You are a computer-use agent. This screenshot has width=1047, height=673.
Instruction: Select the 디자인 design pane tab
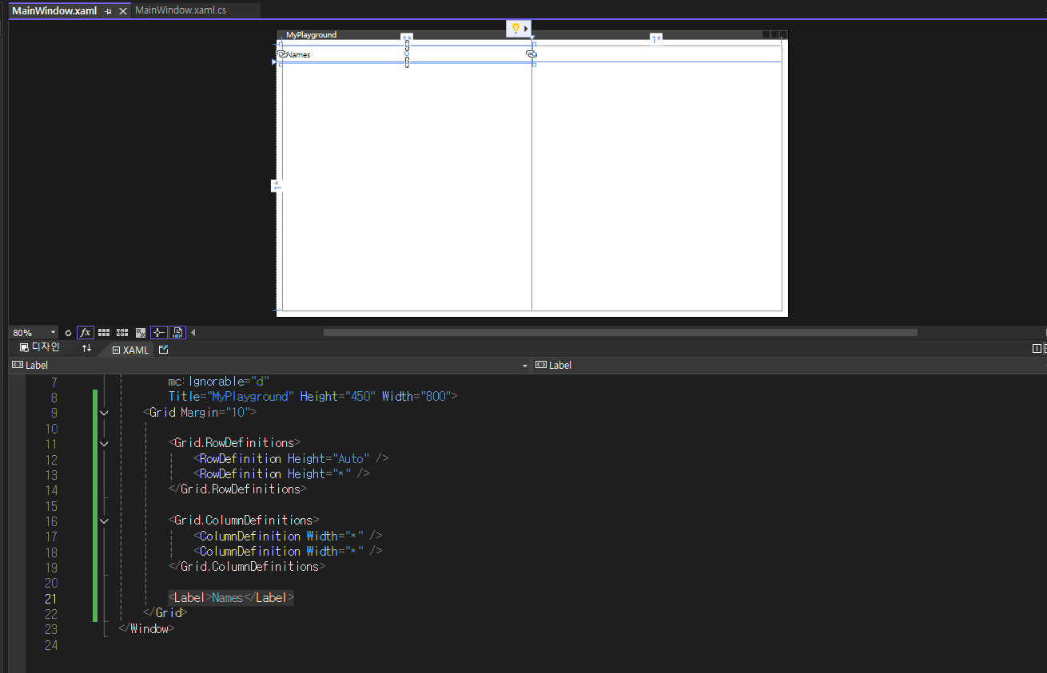click(x=40, y=348)
